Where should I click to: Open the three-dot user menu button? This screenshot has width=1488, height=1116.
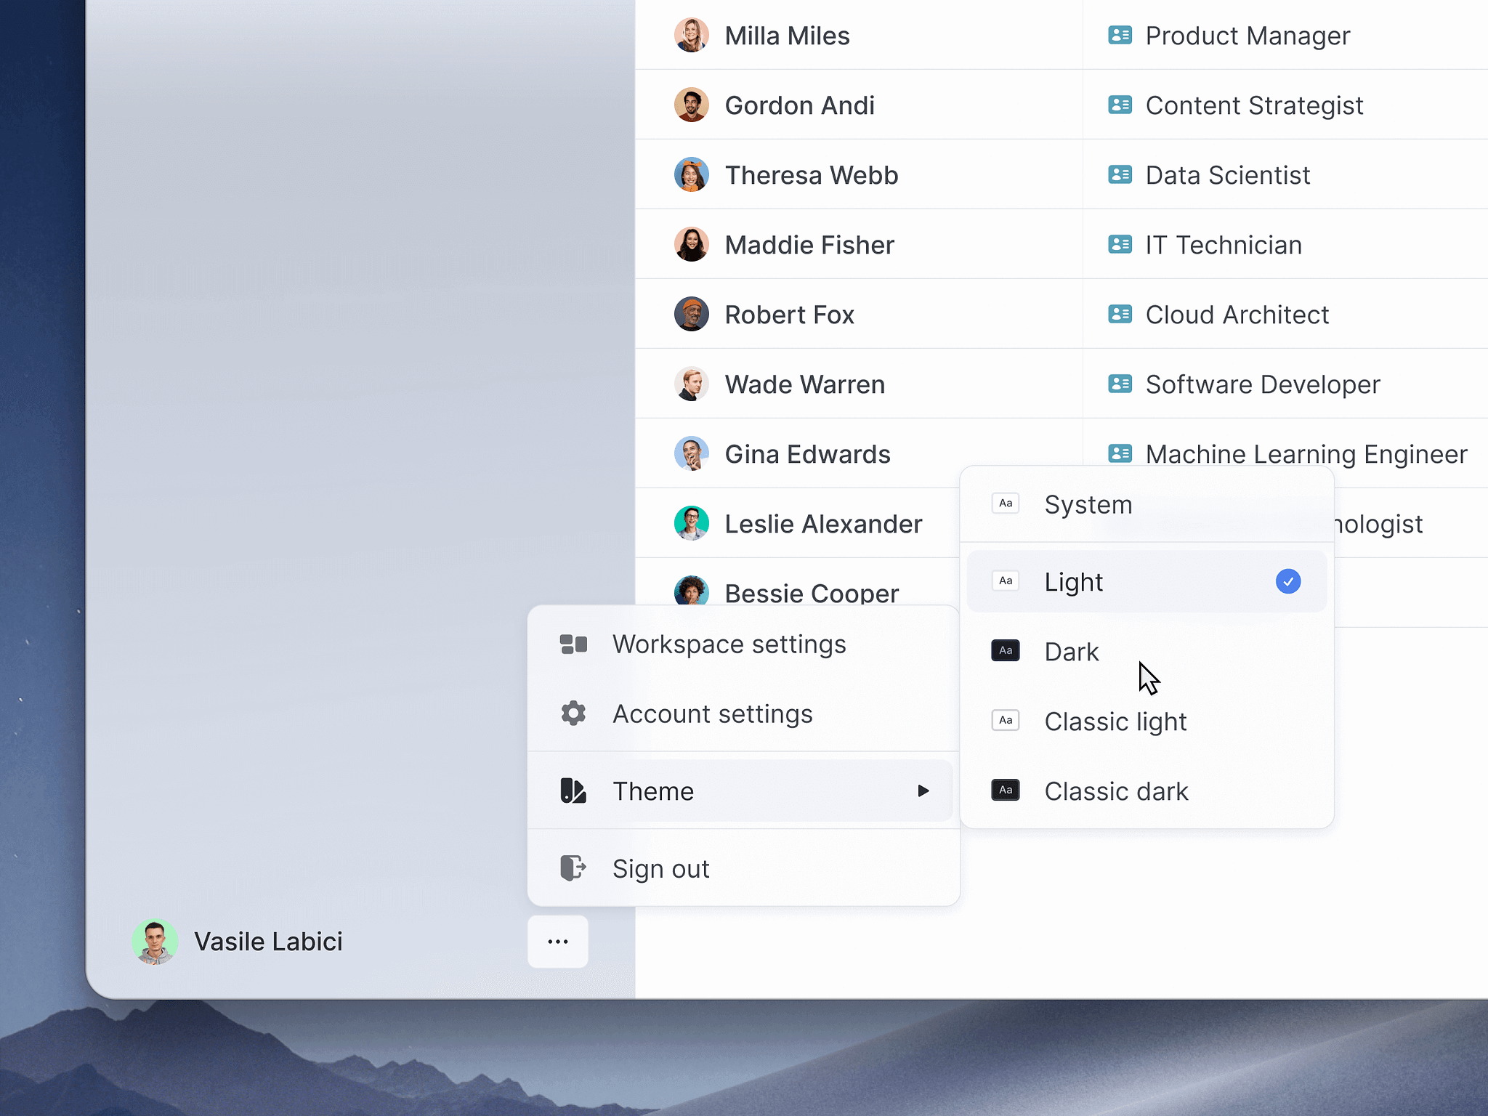(x=557, y=942)
